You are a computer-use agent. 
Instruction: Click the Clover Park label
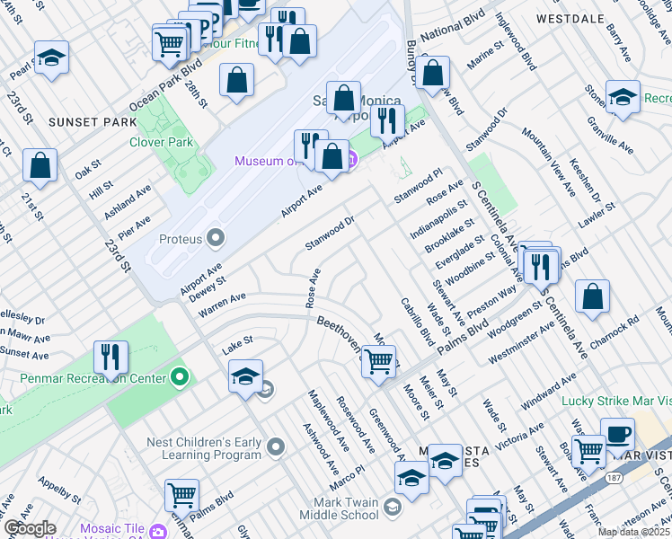click(x=161, y=142)
